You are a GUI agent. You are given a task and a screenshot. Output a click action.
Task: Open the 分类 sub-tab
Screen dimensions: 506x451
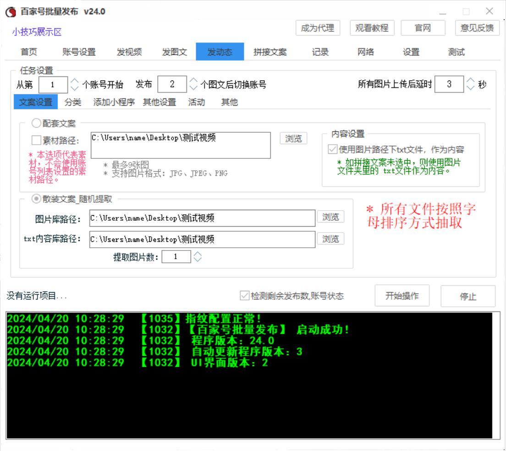coord(72,102)
